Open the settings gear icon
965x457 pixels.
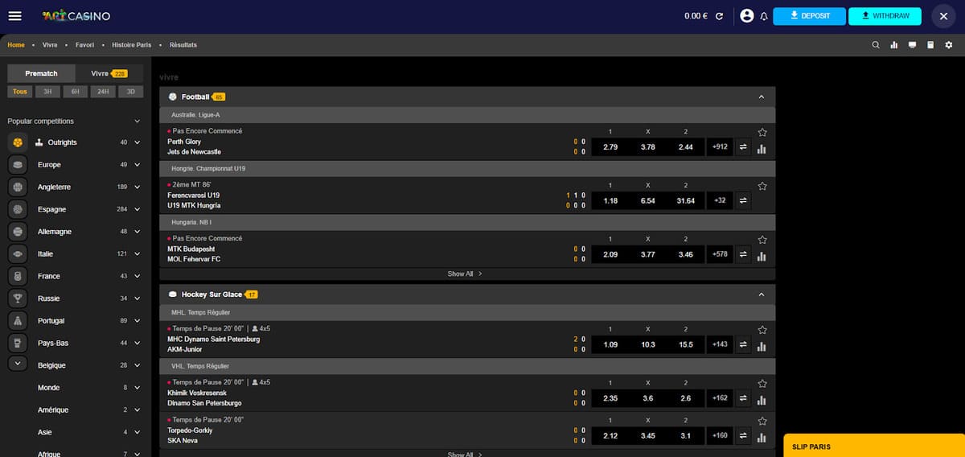(949, 45)
